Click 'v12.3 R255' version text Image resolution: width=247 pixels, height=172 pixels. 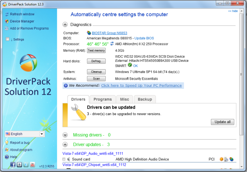point(47,166)
